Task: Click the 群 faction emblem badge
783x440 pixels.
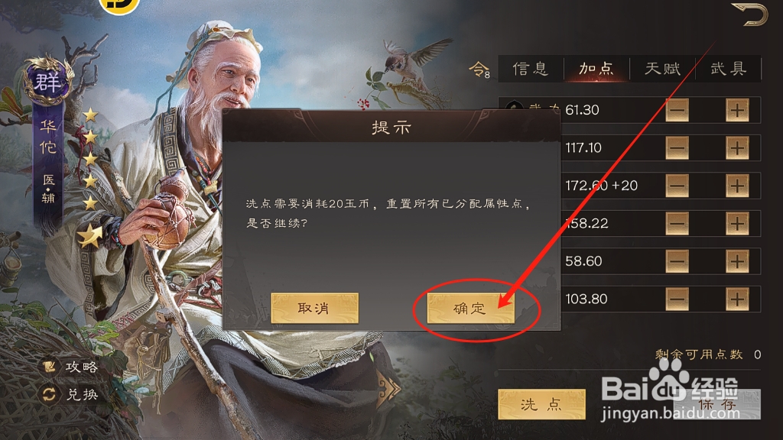Action: point(47,81)
